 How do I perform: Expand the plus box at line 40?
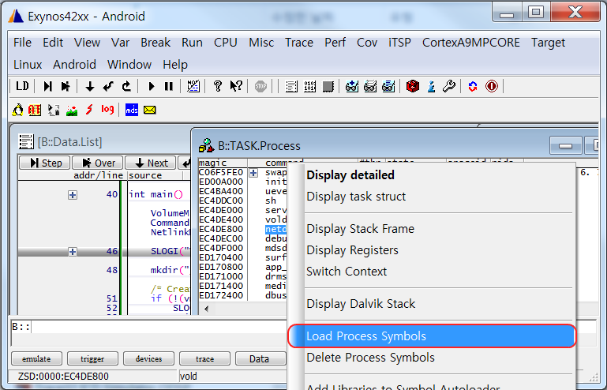(73, 194)
